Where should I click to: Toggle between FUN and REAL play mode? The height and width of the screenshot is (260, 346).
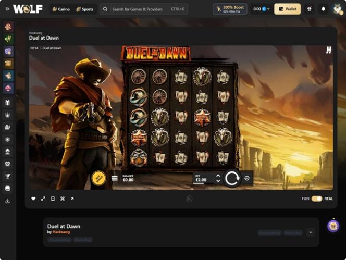click(316, 199)
